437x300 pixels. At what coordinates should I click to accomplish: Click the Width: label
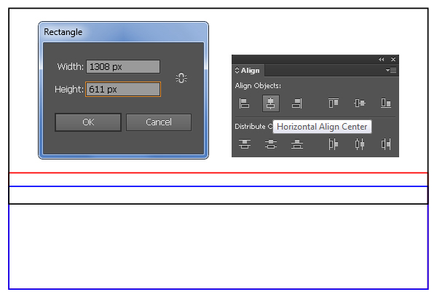point(70,66)
